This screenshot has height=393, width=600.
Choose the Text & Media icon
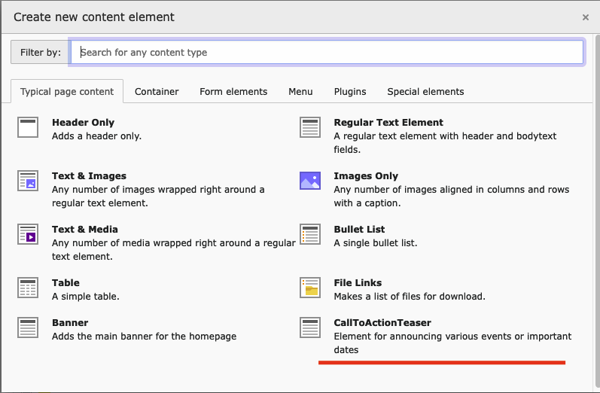(x=28, y=234)
